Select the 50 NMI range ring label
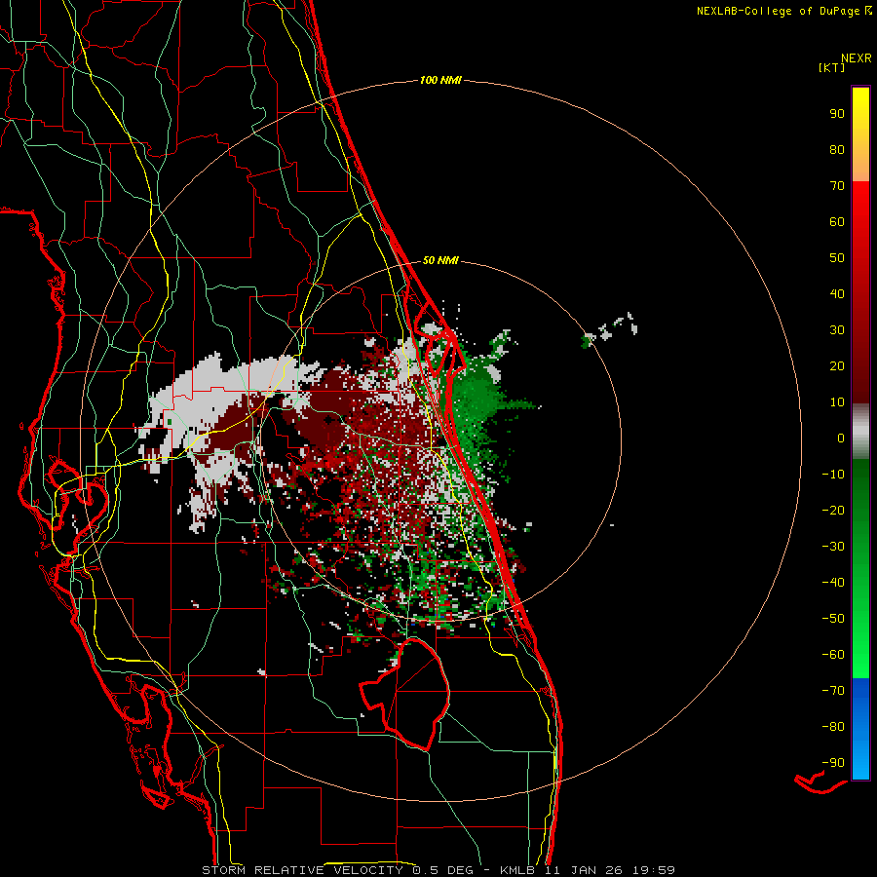Image resolution: width=877 pixels, height=877 pixels. point(440,260)
